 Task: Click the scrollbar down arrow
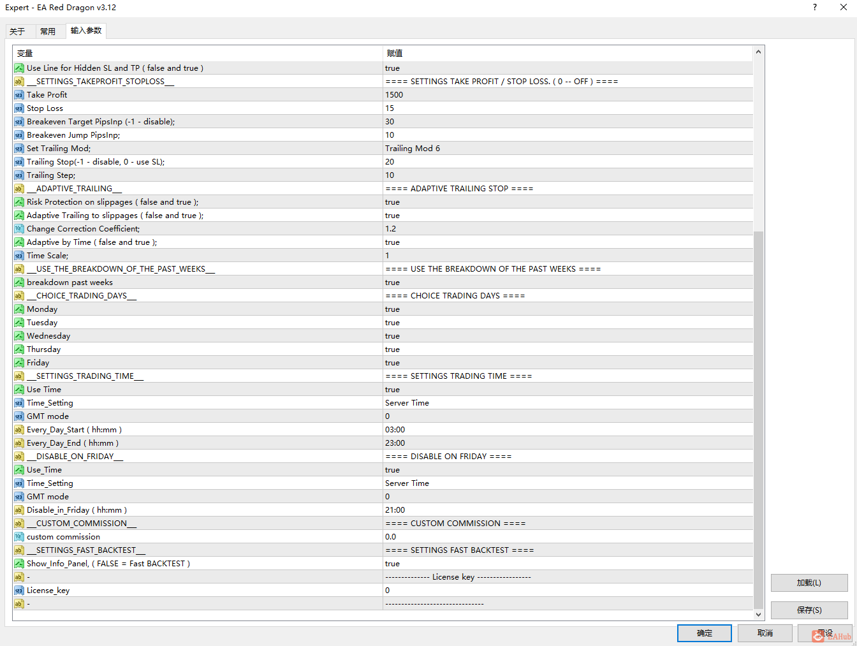coord(758,615)
